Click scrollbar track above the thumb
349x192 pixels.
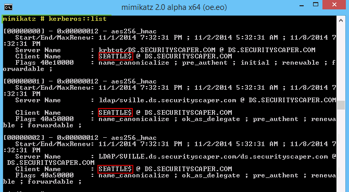tap(341, 63)
